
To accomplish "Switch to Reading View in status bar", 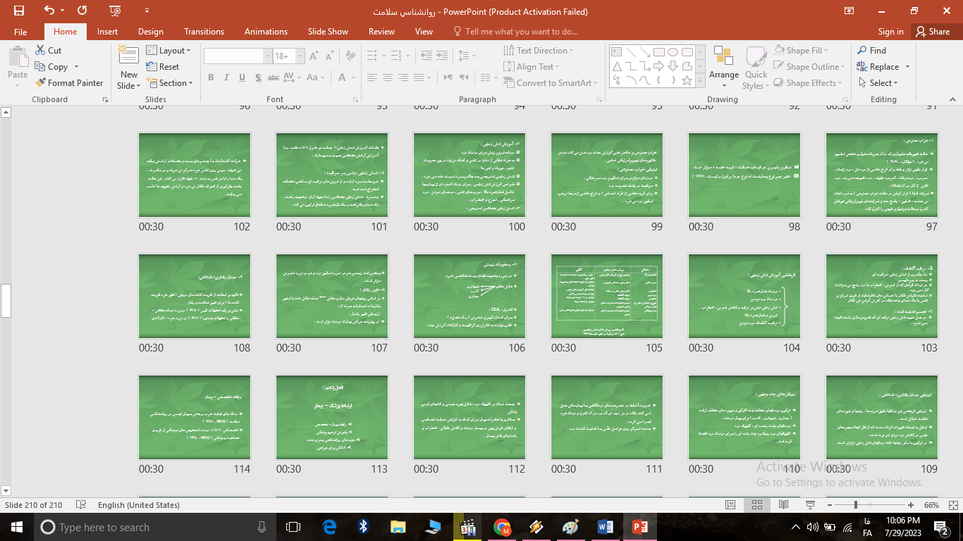I will coord(783,505).
